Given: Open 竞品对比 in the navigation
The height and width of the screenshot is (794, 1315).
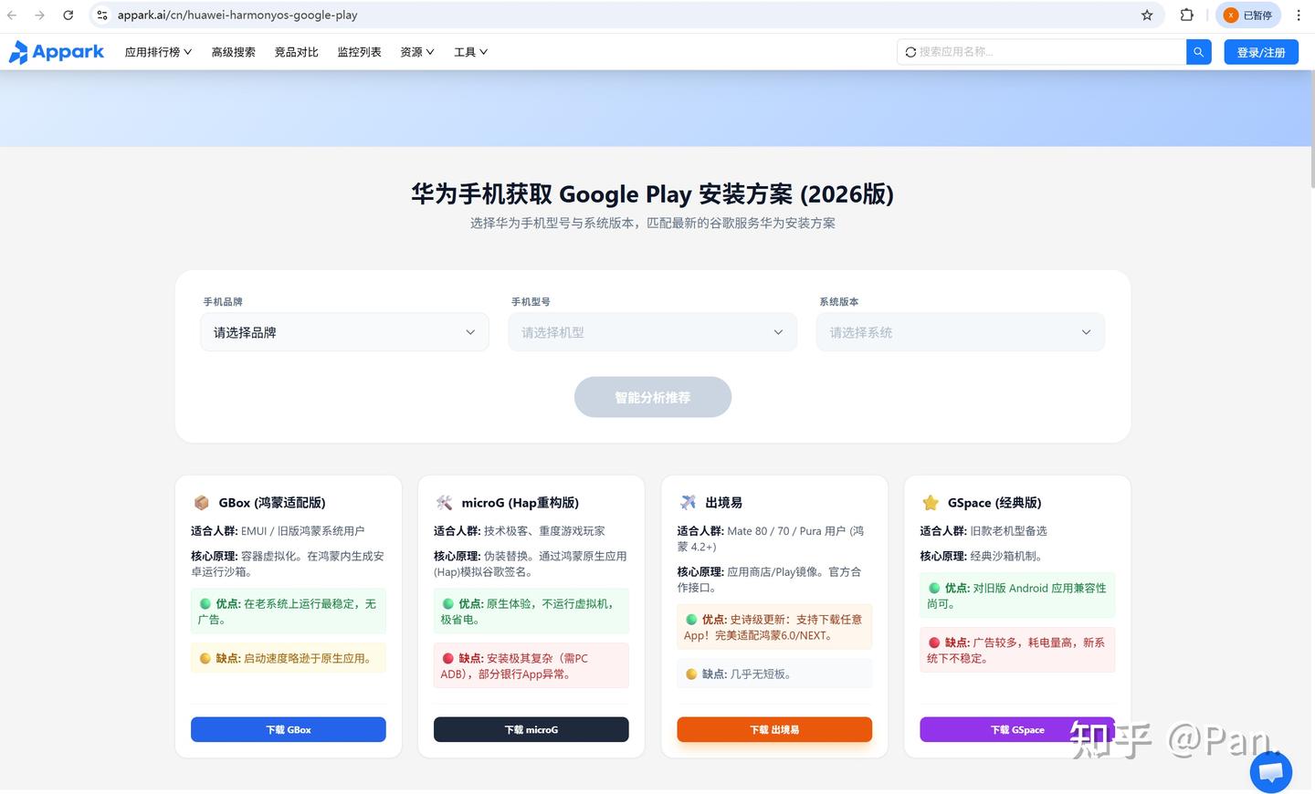Looking at the screenshot, I should point(296,52).
